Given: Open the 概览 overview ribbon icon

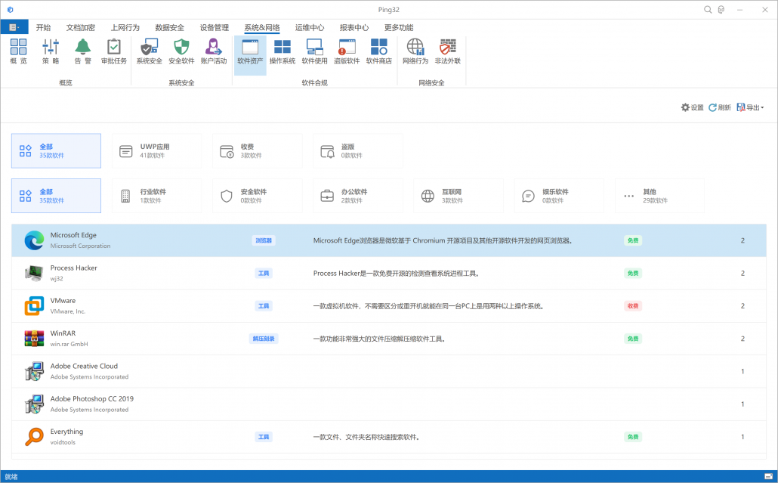Looking at the screenshot, I should click(18, 51).
